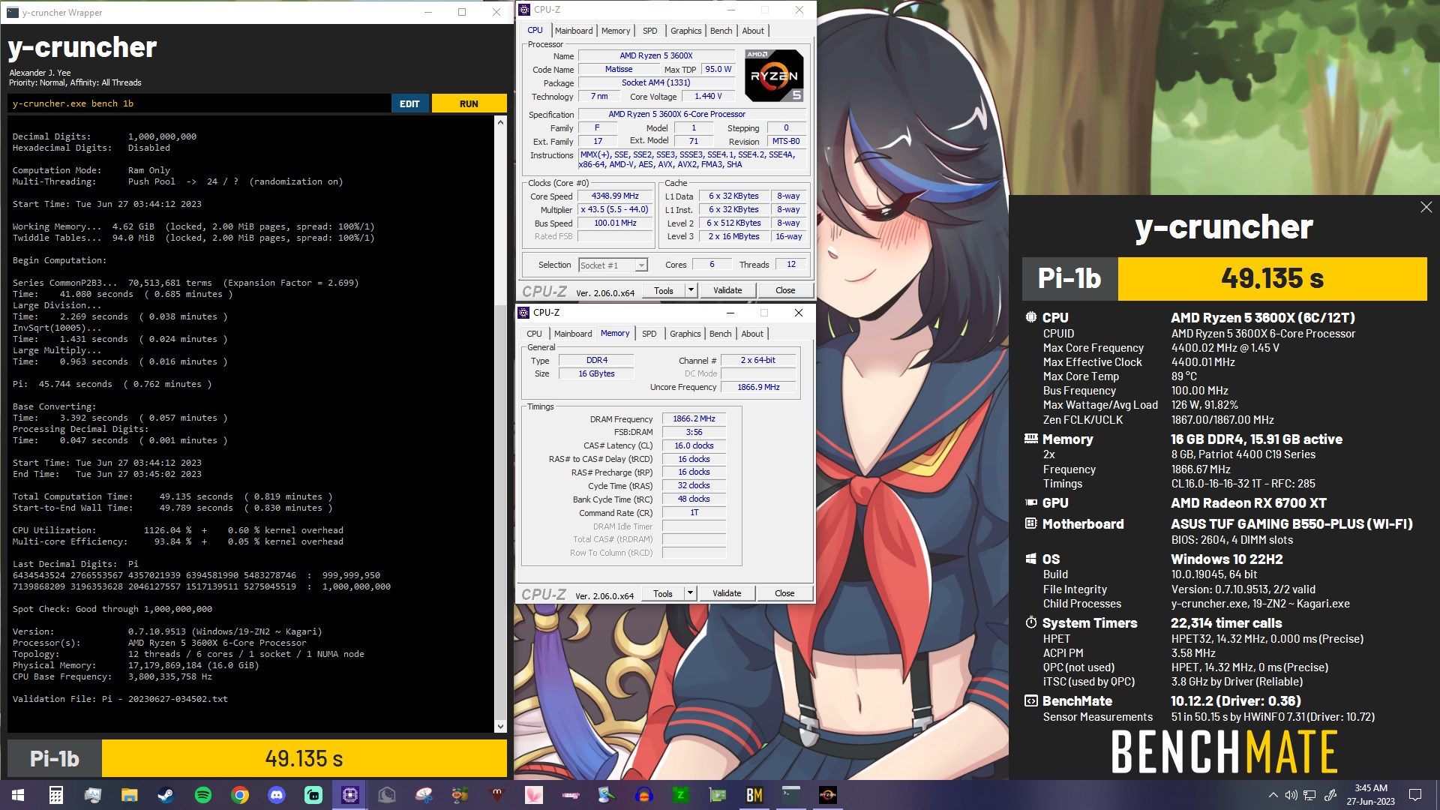This screenshot has height=810, width=1440.
Task: Open the dark red triangle taskbar icon
Action: pos(496,795)
